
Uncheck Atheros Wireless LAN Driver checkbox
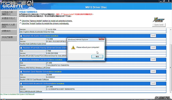(21, 60)
